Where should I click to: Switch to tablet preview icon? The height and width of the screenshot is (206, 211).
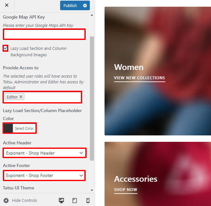(x=74, y=201)
